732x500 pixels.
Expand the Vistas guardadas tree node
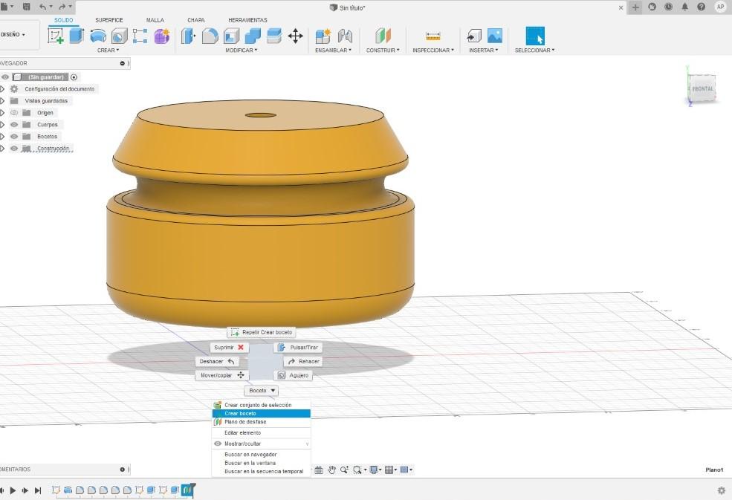(2, 101)
